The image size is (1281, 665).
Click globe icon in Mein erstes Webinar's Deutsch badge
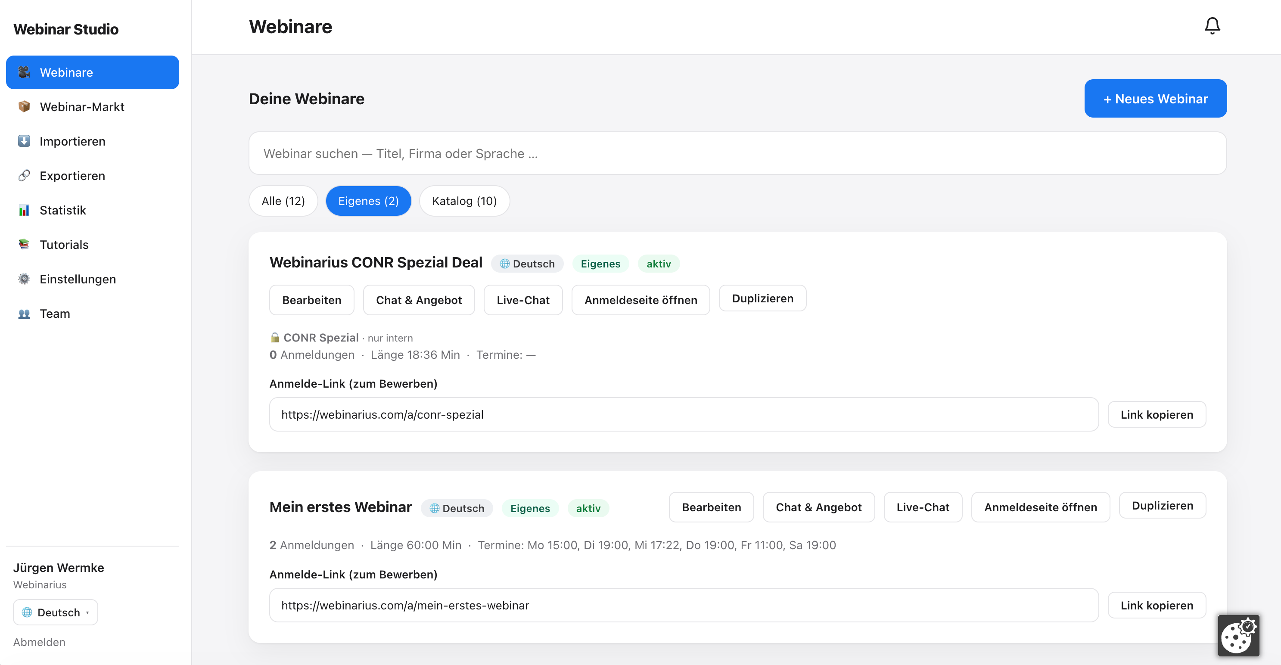[x=434, y=508]
